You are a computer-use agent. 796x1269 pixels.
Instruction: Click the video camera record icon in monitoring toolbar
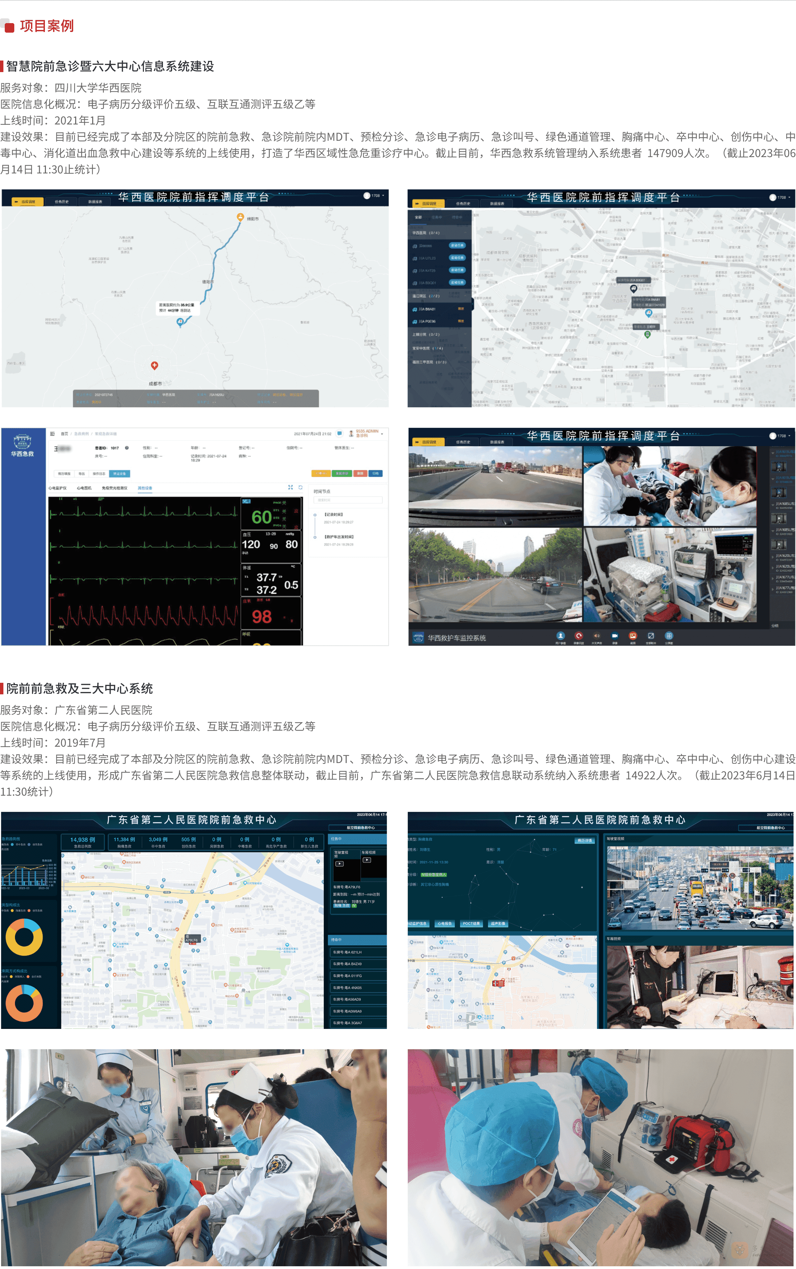(614, 636)
